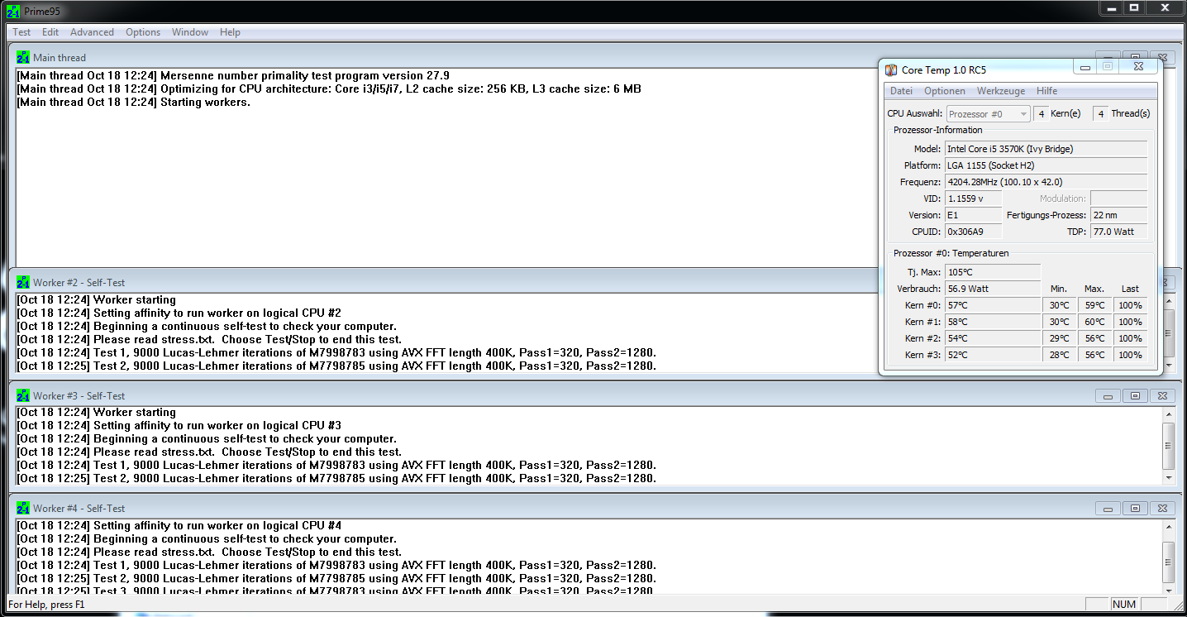Click "Setting affinity" line for logical CPU #2

[x=179, y=313]
